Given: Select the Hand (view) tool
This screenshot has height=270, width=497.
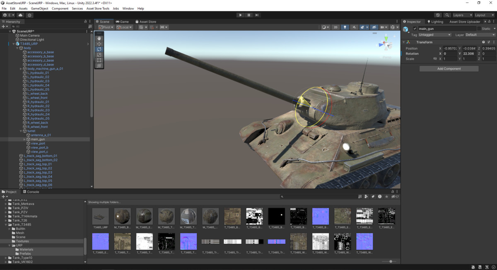Looking at the screenshot, I should pos(99,38).
